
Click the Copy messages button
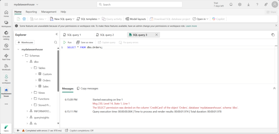tap(87, 88)
